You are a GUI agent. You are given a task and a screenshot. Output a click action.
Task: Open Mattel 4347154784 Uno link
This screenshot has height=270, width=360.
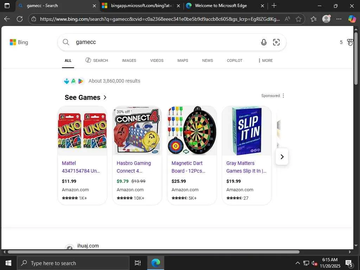tap(81, 167)
